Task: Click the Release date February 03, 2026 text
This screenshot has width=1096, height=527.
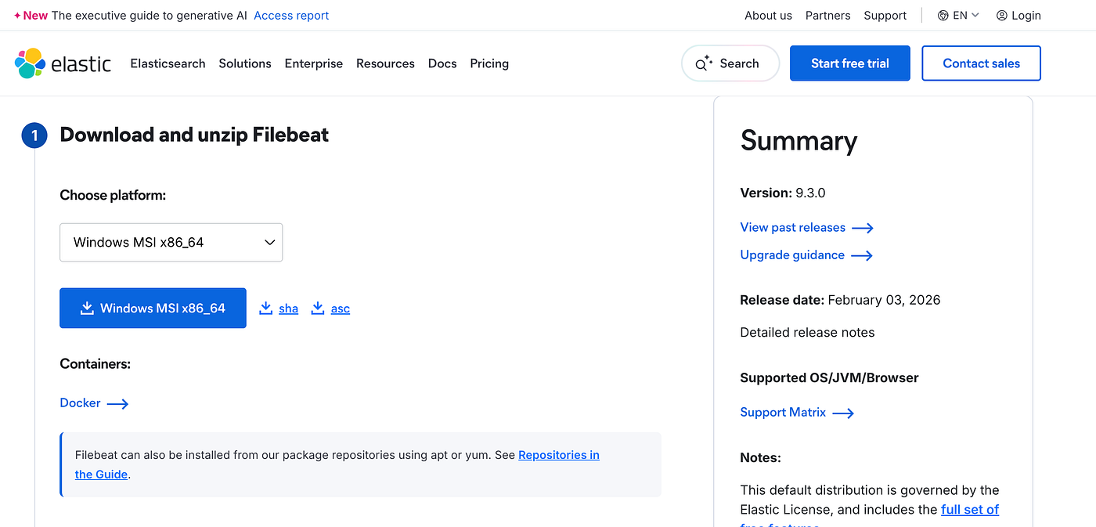Action: tap(840, 300)
